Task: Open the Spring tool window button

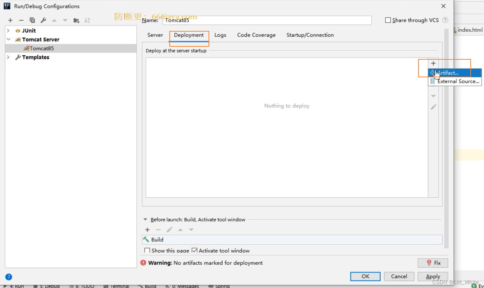Action: coord(219,286)
